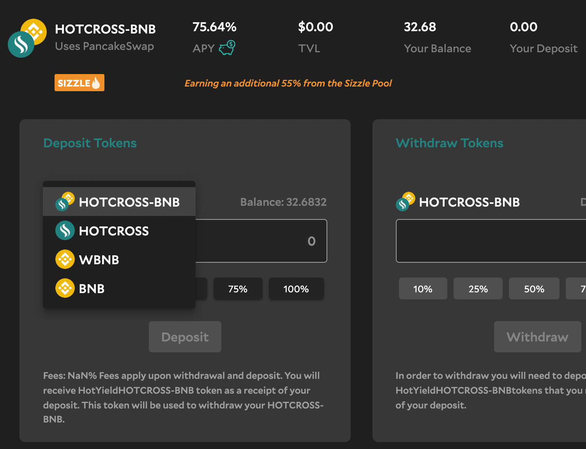Click the Withdraw Tokens heading
Image resolution: width=586 pixels, height=449 pixels.
pyautogui.click(x=450, y=143)
